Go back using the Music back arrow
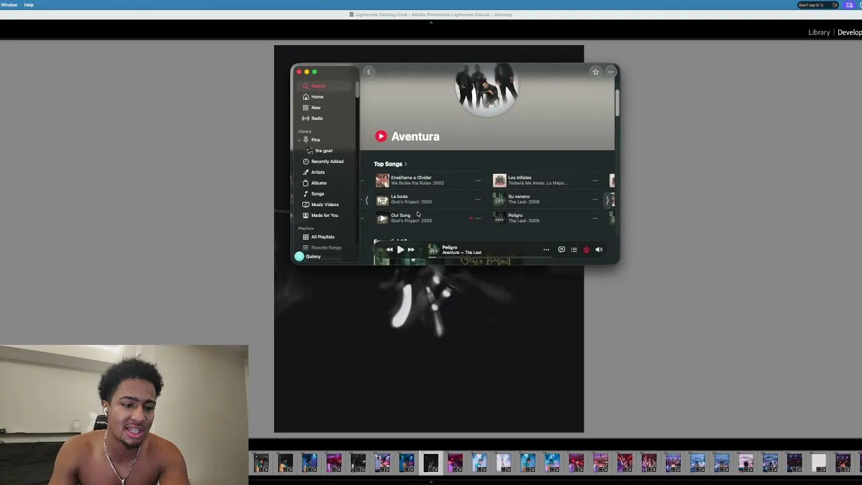862x485 pixels. pyautogui.click(x=368, y=72)
